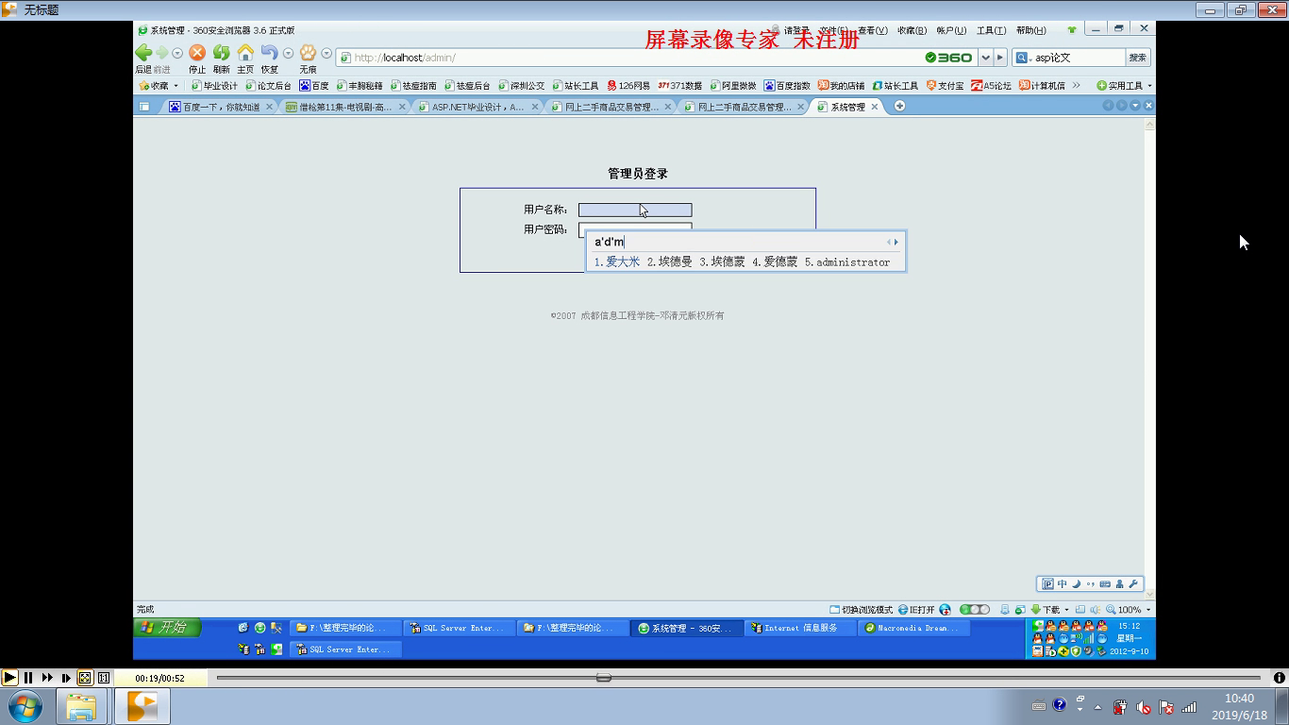This screenshot has width=1289, height=725.
Task: Open Internet 信息服务 taskbar item
Action: 800,628
